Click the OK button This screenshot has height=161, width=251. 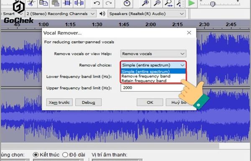pyautogui.click(x=150, y=102)
